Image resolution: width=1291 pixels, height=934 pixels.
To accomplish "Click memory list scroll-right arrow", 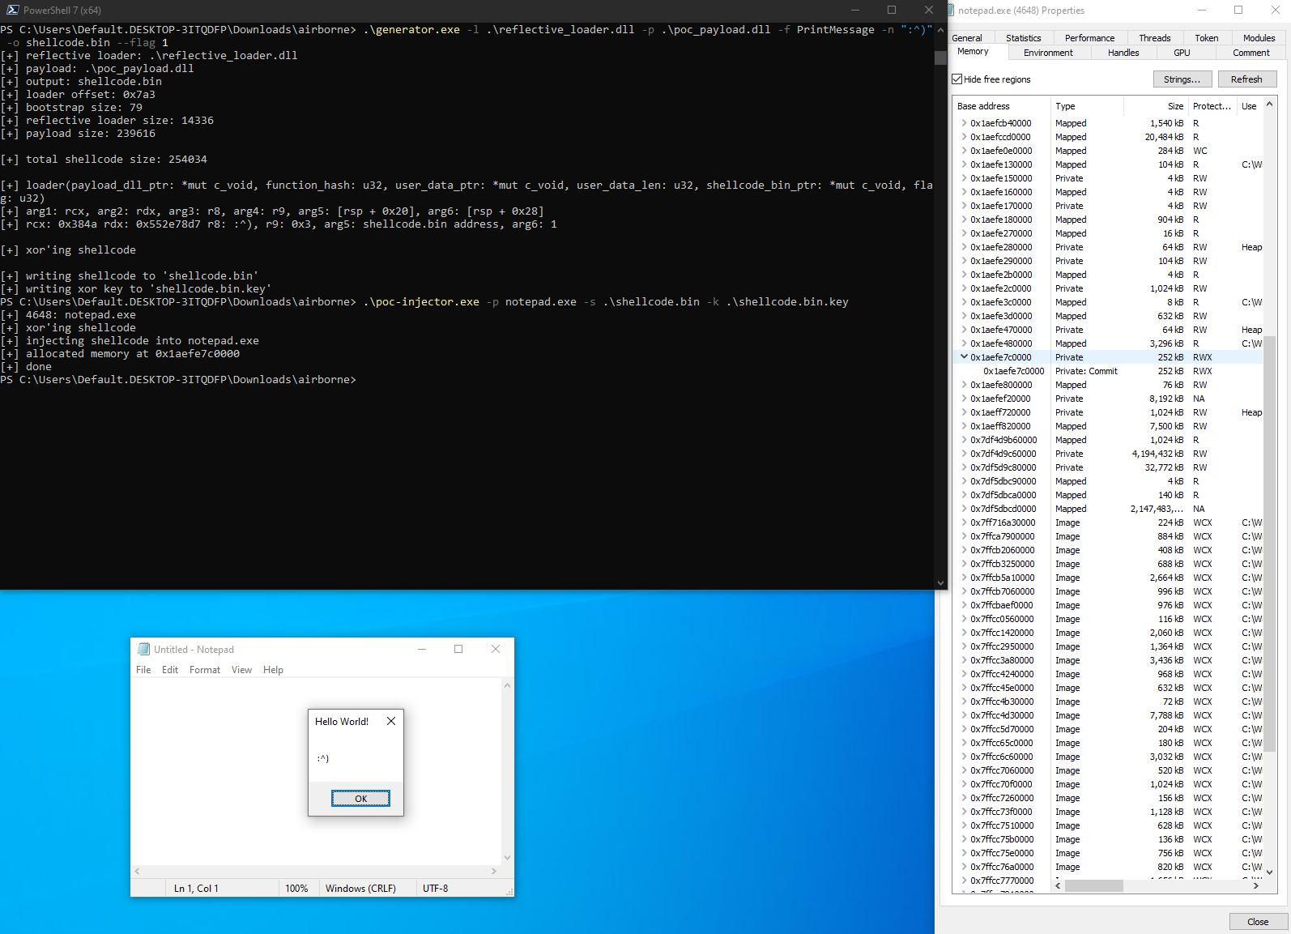I will 1256,886.
